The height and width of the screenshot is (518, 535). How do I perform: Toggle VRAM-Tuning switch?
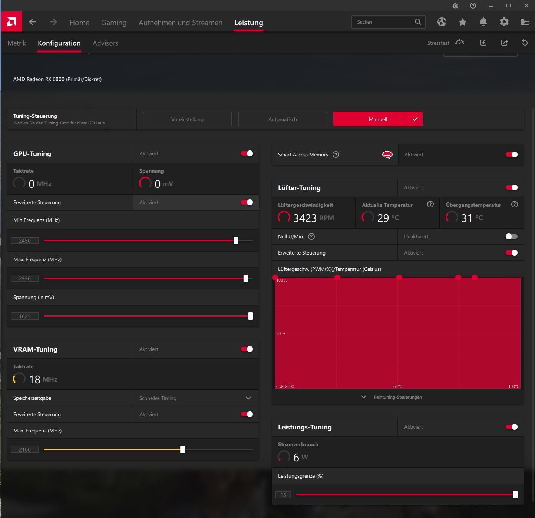(247, 349)
